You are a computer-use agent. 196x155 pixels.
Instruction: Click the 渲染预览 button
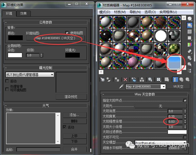click(71, 97)
